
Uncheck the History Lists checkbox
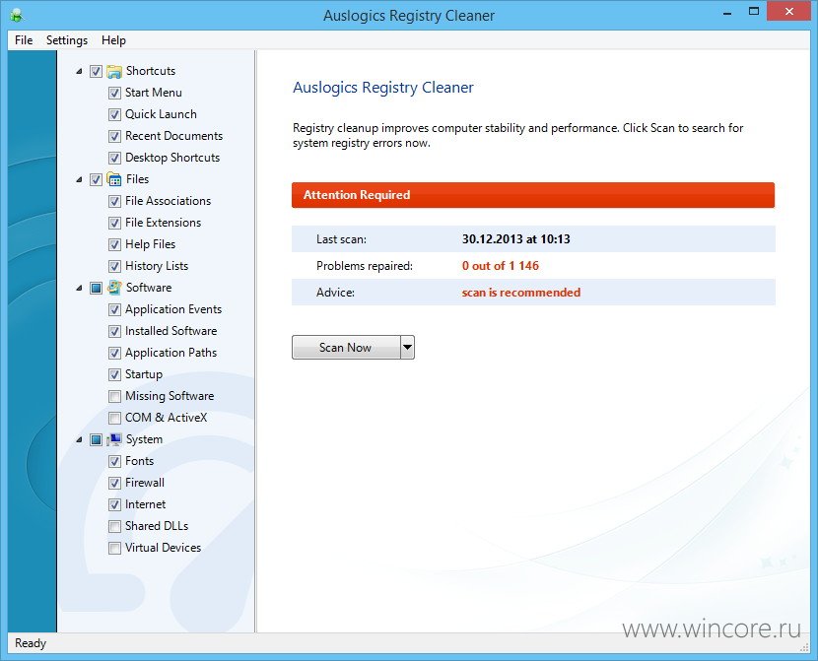pyautogui.click(x=114, y=266)
